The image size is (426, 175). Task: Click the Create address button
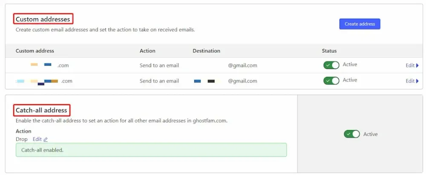360,24
